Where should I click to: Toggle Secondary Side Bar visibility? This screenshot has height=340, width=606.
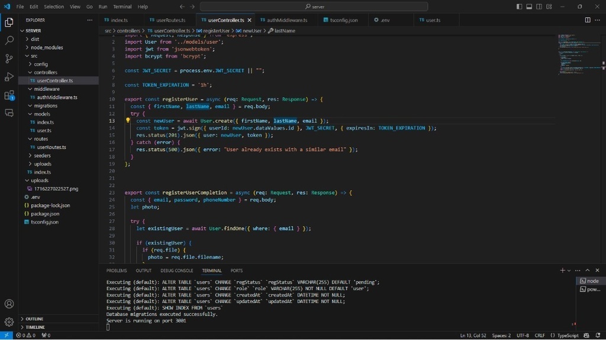[539, 6]
